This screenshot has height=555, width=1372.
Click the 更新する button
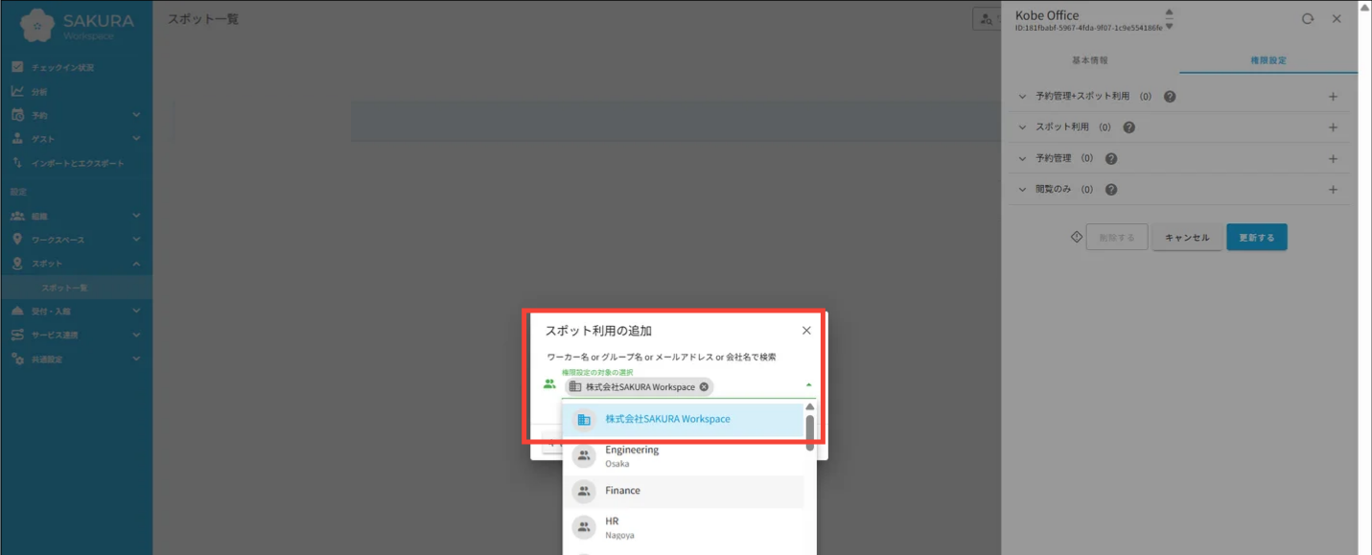pos(1257,237)
